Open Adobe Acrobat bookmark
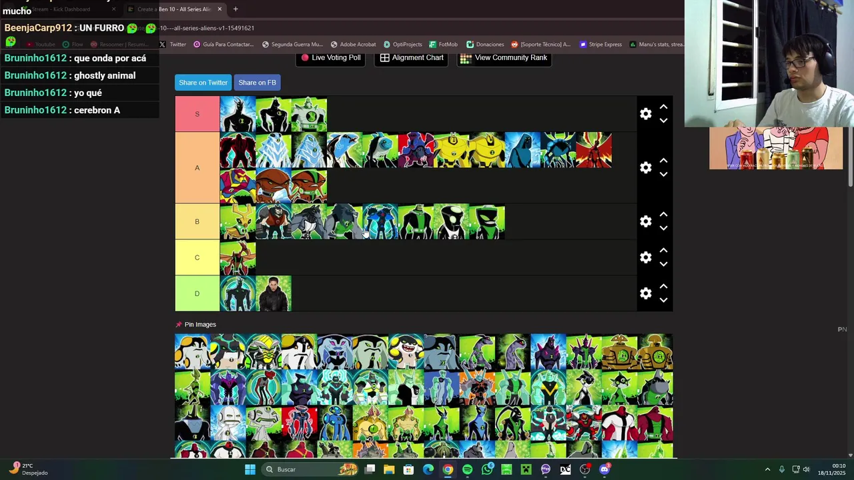 click(353, 45)
